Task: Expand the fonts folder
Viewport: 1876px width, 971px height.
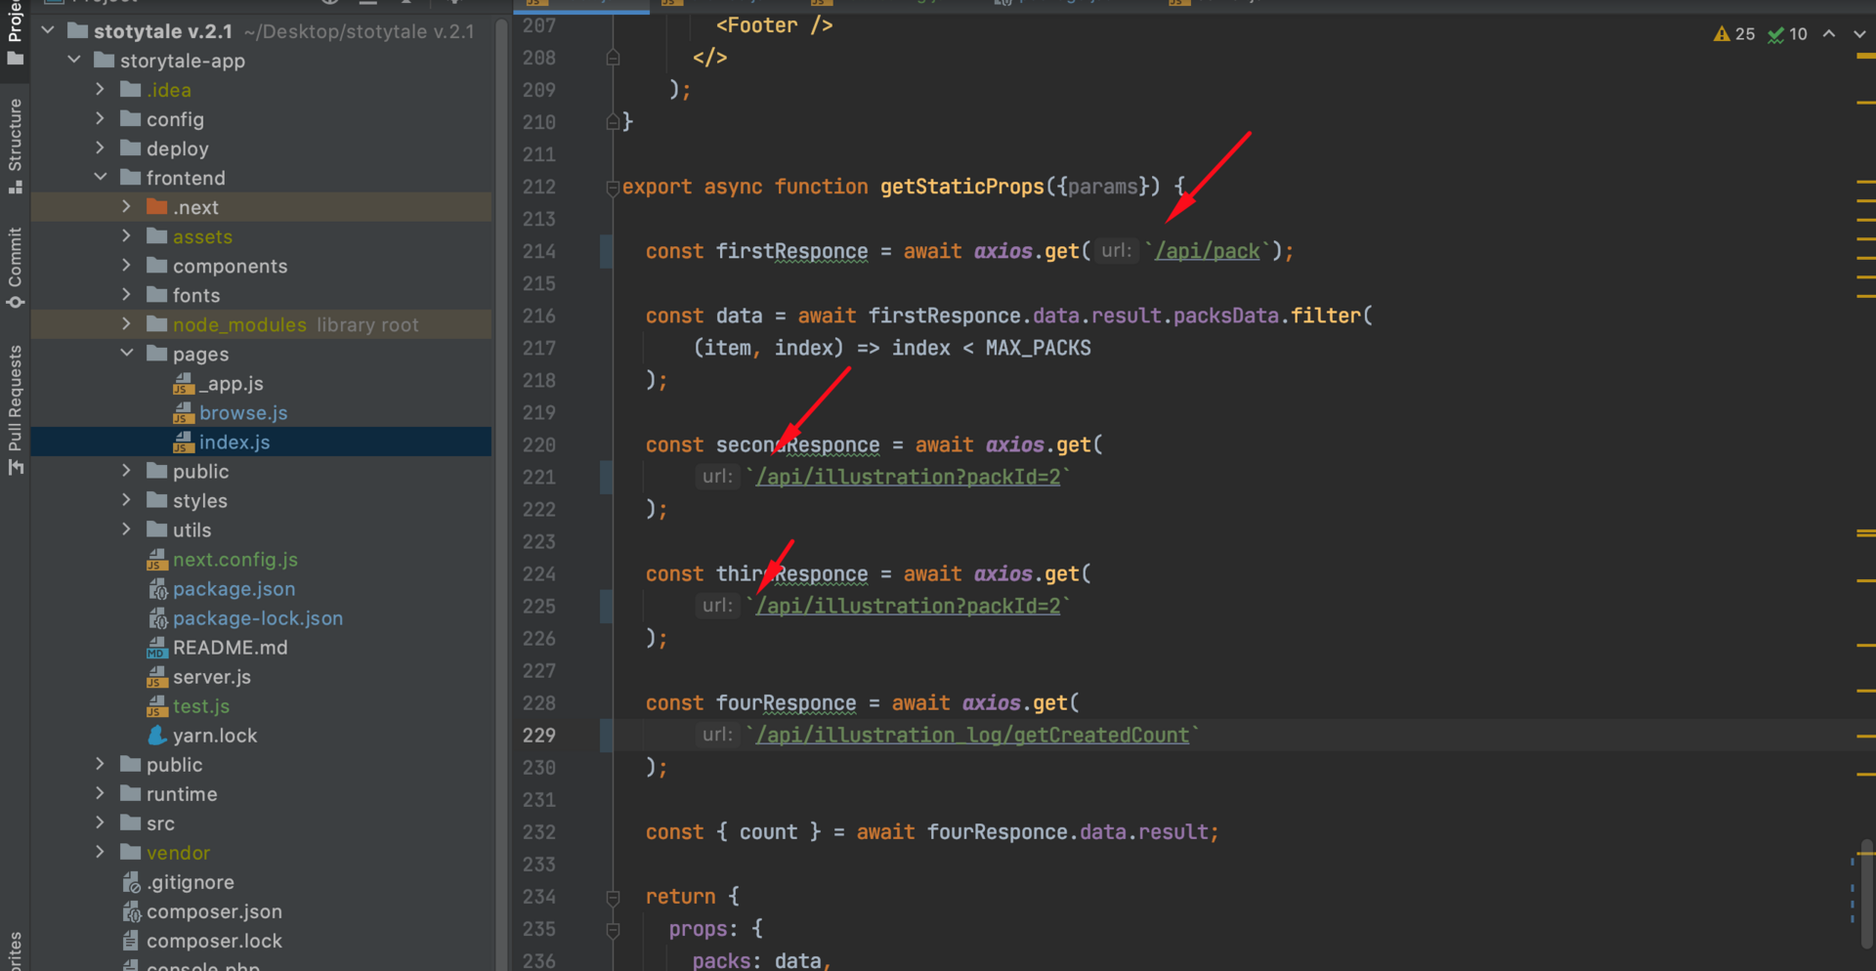Action: pos(127,295)
